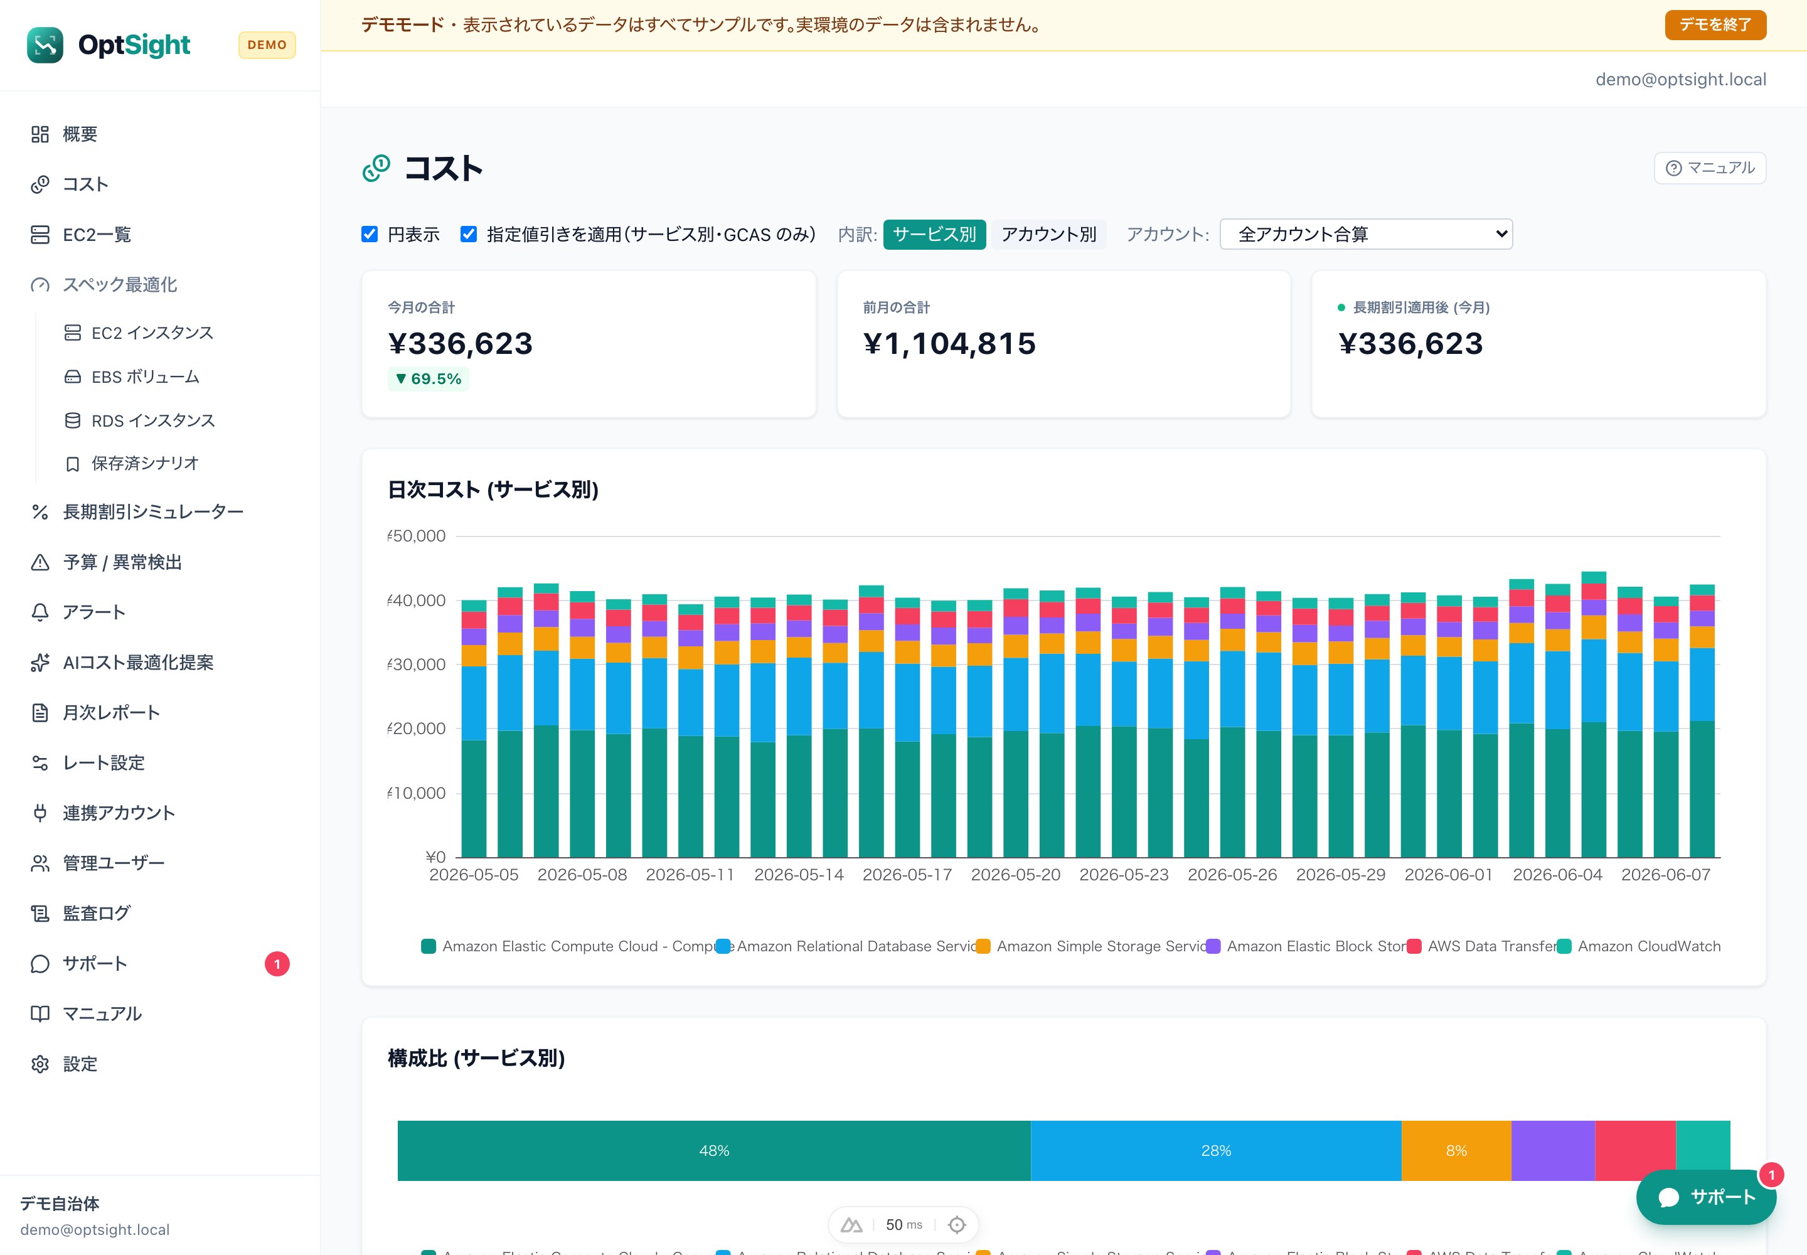Click the percent icon for 長期割引シミュレーター
Viewport: 1807px width, 1255px height.
click(40, 512)
